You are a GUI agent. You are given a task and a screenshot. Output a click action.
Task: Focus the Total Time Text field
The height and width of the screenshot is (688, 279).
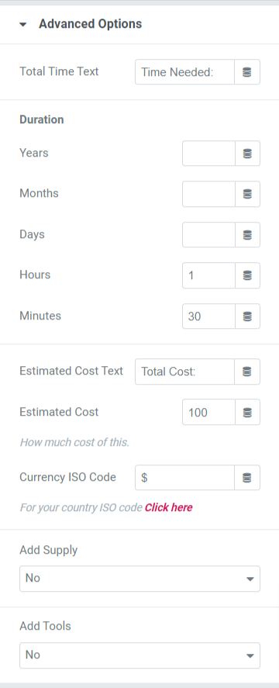point(184,72)
